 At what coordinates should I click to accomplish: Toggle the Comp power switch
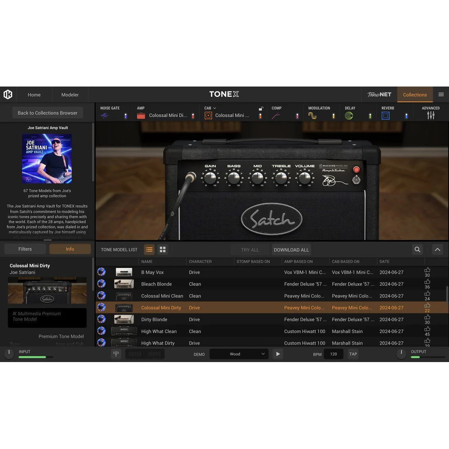(x=297, y=116)
